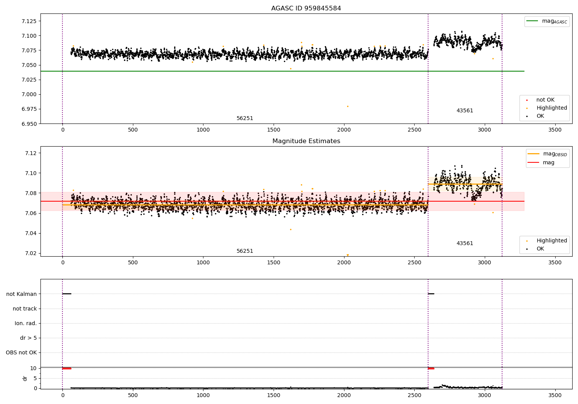This screenshot has height=404, width=578.
Task: Click orange line sample beside mag OBSID legend
Action: (534, 154)
